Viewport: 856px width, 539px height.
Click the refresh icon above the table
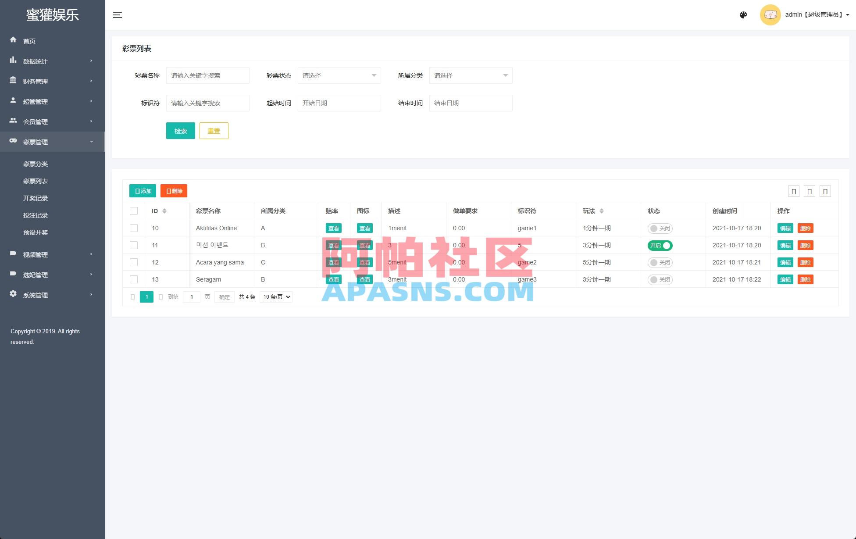(x=793, y=191)
